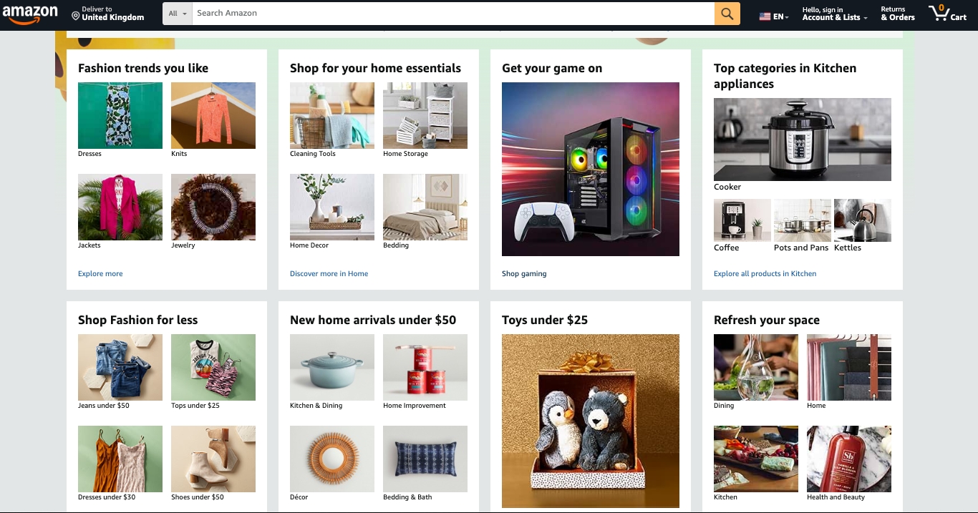Open Returns & Orders
Image resolution: width=978 pixels, height=513 pixels.
[898, 14]
